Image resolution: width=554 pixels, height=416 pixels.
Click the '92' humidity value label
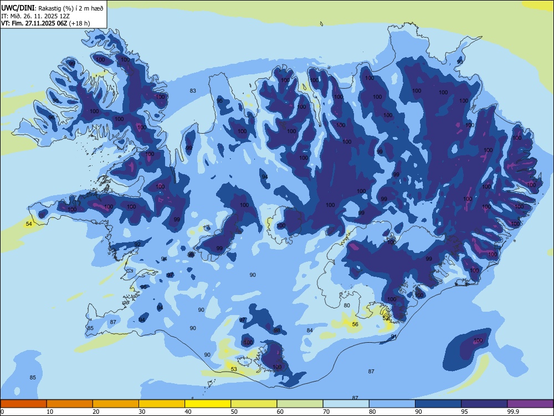coord(137,244)
